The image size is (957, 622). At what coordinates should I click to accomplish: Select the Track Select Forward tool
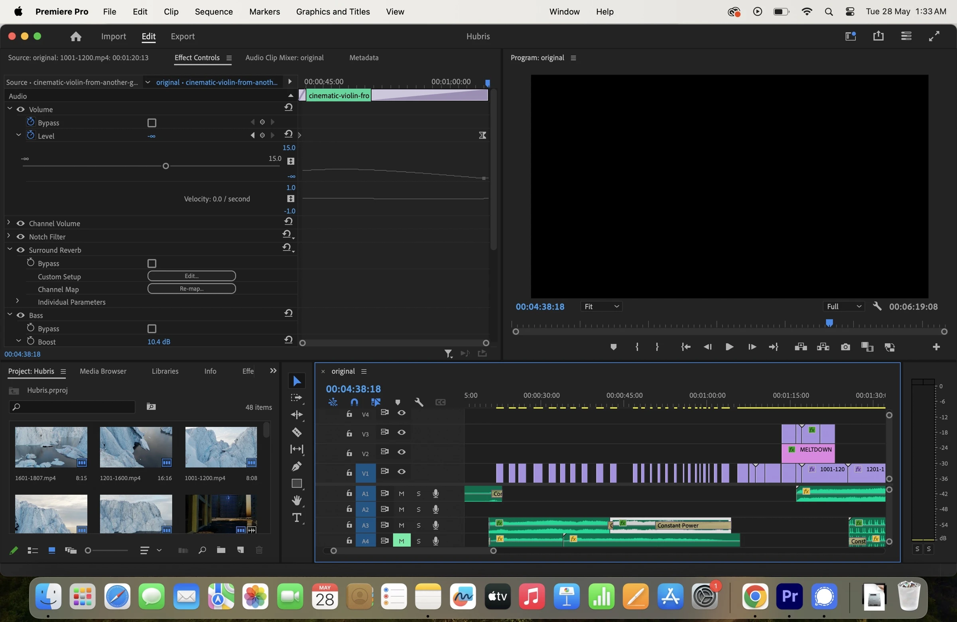(297, 398)
